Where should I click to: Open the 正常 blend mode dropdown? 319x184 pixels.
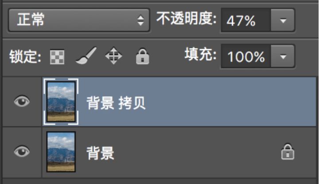point(79,20)
